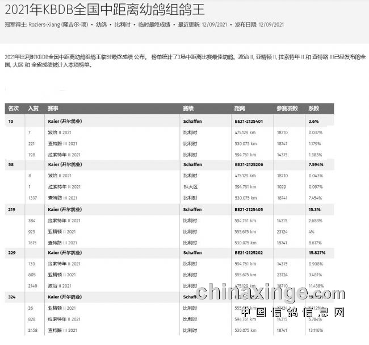Click prize position 1615 in 入赏 column
Image resolution: width=369 pixels, height=345 pixels.
tap(32, 243)
